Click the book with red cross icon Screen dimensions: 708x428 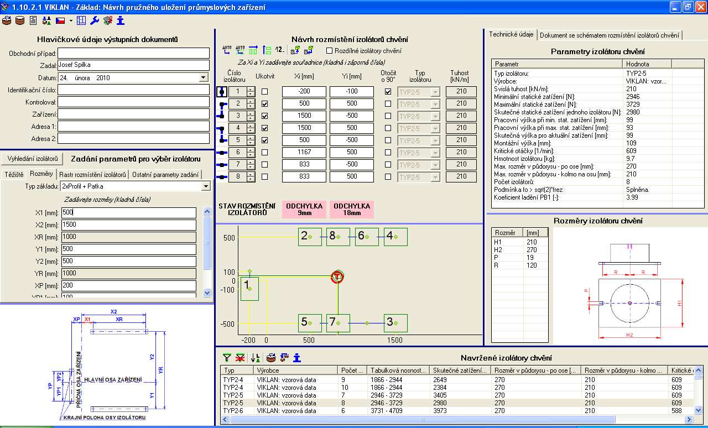(x=107, y=21)
